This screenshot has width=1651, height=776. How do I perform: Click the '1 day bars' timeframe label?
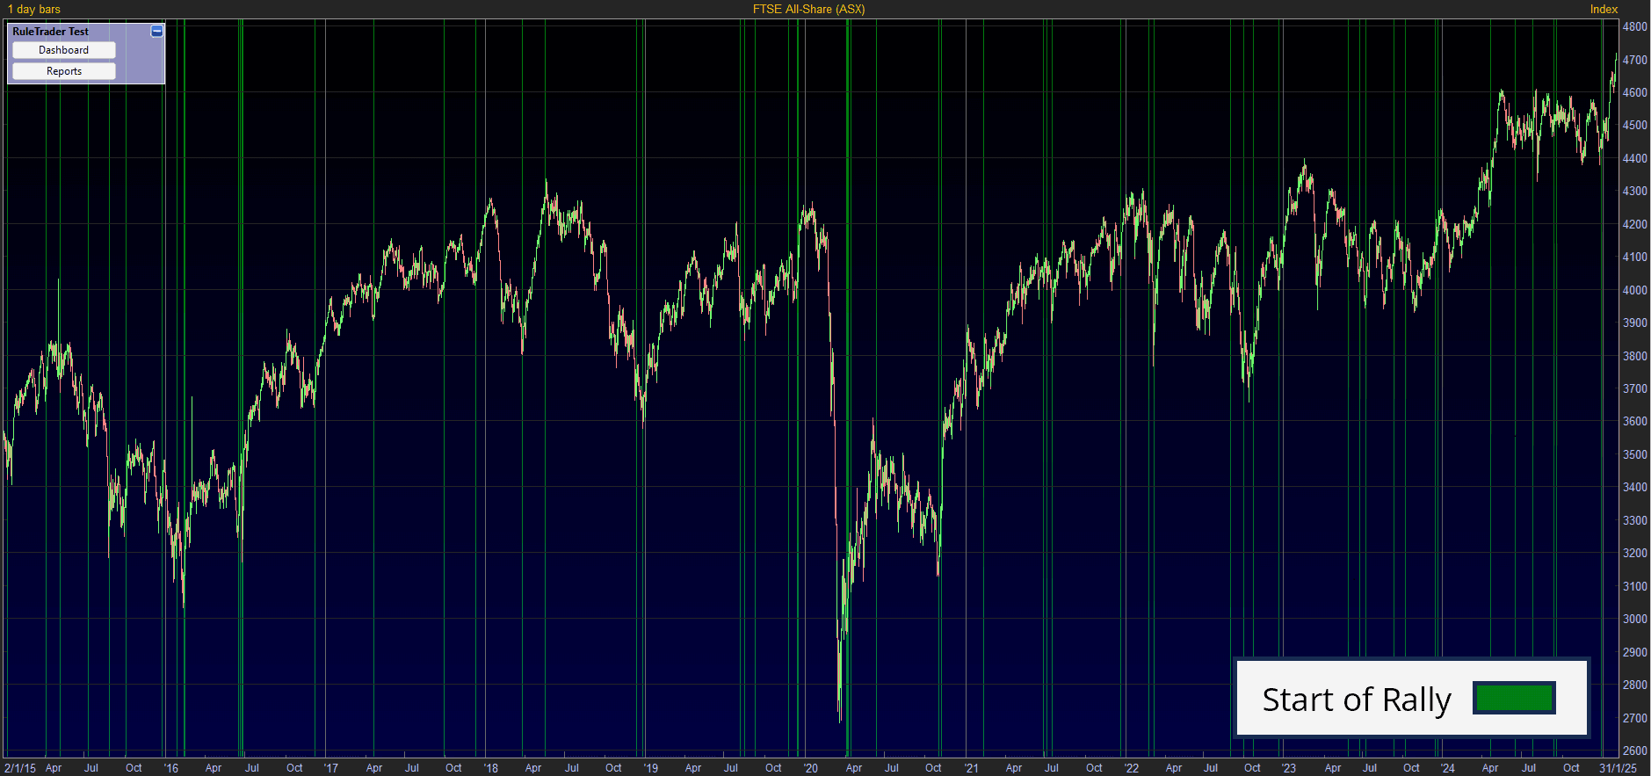coord(34,9)
